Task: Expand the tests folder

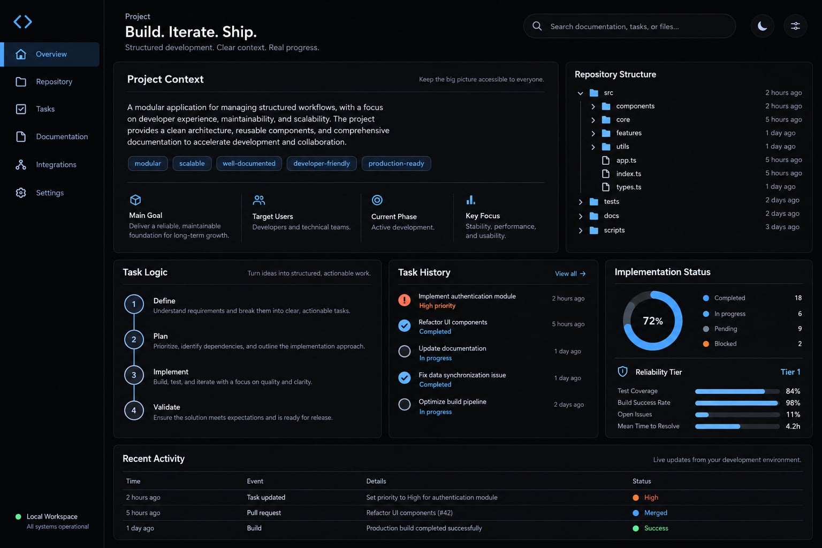Action: [580, 202]
